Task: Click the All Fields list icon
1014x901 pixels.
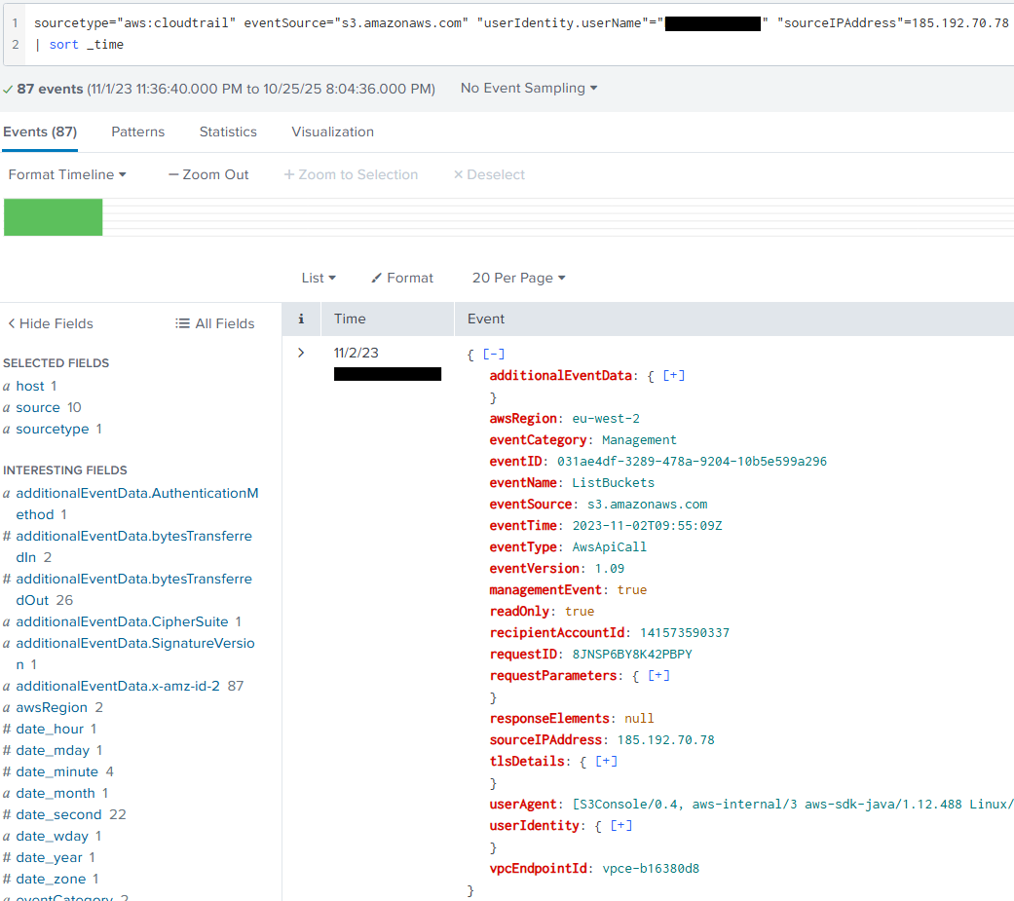Action: coord(182,323)
